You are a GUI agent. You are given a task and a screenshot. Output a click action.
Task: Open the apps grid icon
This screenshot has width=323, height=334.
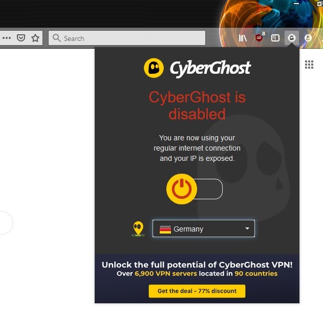[x=309, y=65]
